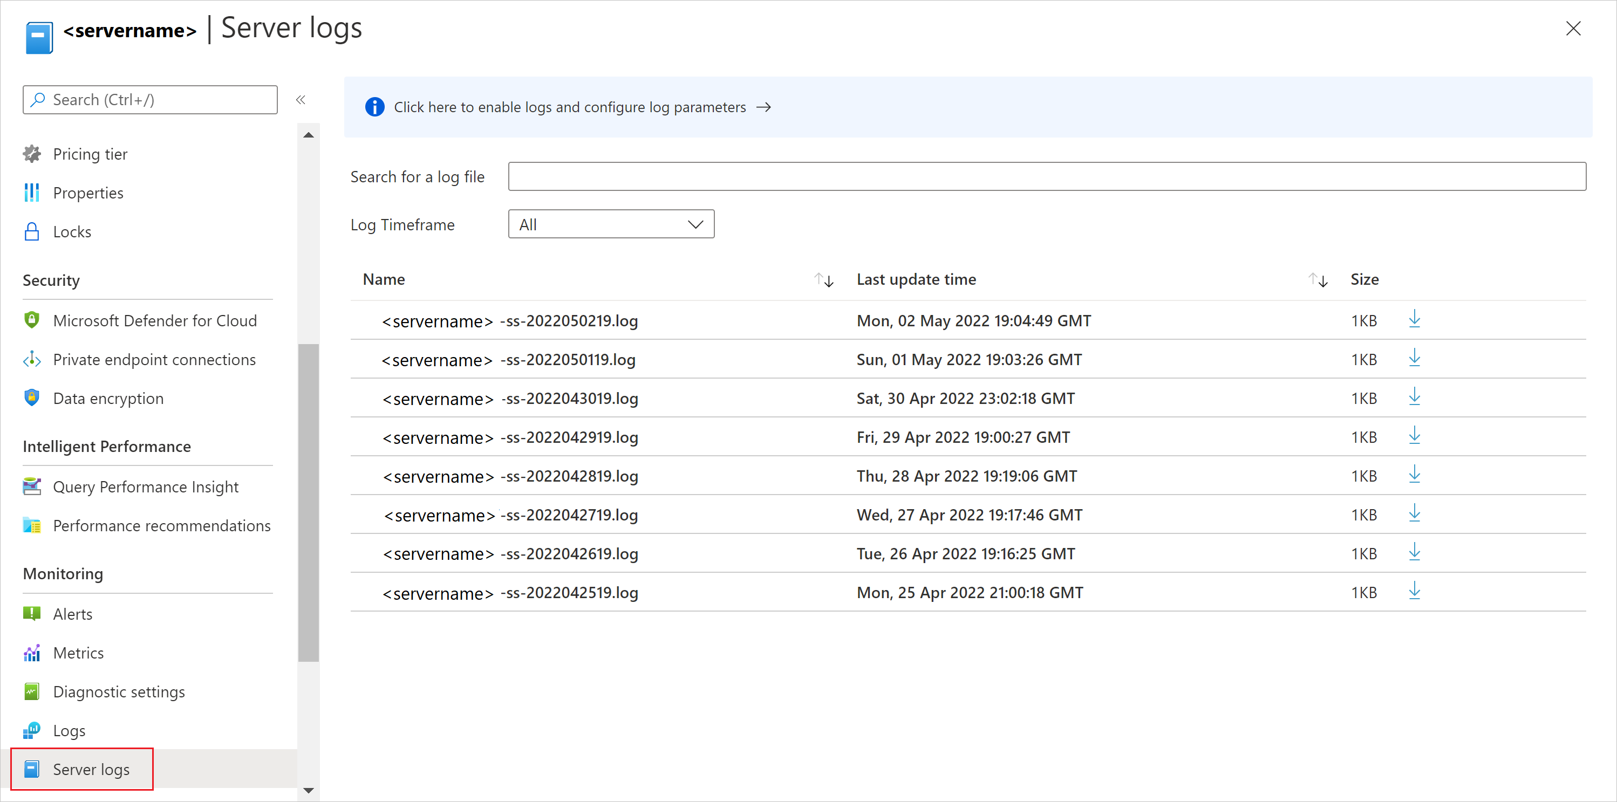Download the 2022050219 log file
The height and width of the screenshot is (802, 1617).
pyautogui.click(x=1415, y=320)
